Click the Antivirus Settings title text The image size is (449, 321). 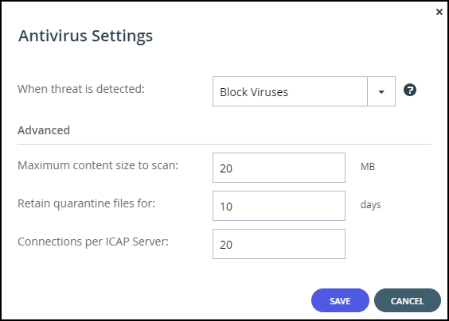(x=86, y=37)
